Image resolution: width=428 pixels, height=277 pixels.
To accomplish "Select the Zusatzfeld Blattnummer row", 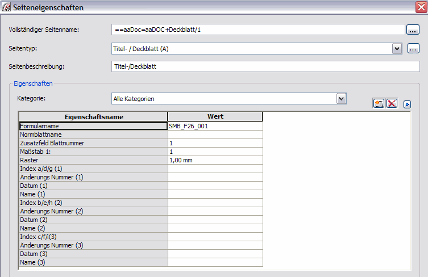I will click(x=93, y=143).
